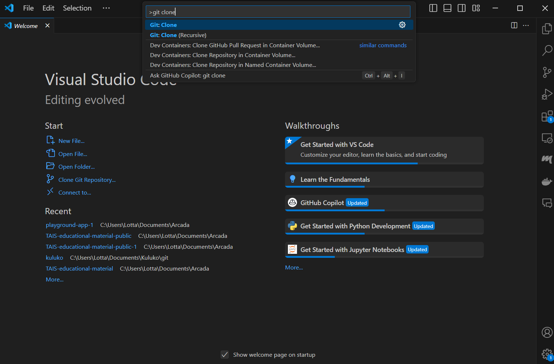Open the Edit menu

coord(48,8)
